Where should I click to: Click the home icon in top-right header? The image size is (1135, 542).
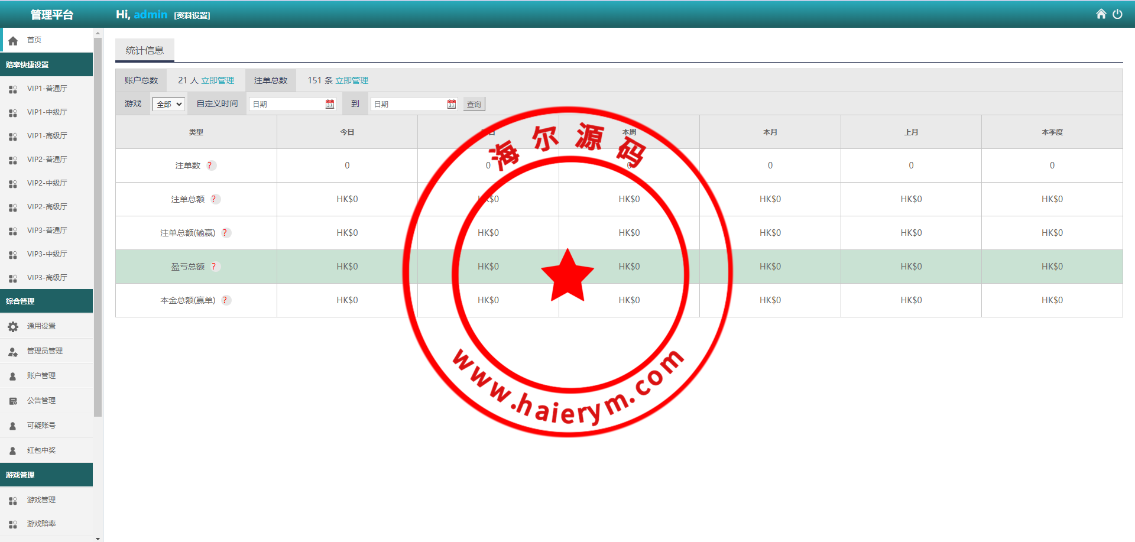pyautogui.click(x=1101, y=14)
